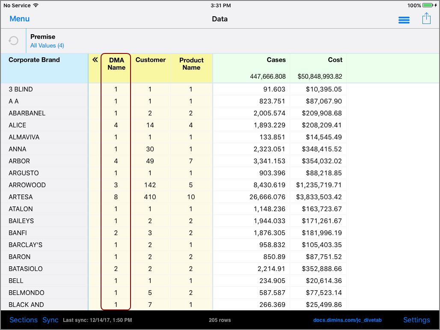Collapse columns with the double chevron
Screen dimensions: 440x330
(x=95, y=60)
